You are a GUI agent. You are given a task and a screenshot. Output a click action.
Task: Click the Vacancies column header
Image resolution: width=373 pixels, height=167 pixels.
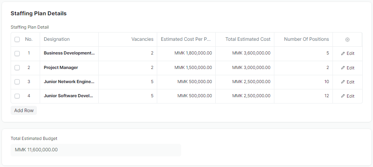(128, 39)
